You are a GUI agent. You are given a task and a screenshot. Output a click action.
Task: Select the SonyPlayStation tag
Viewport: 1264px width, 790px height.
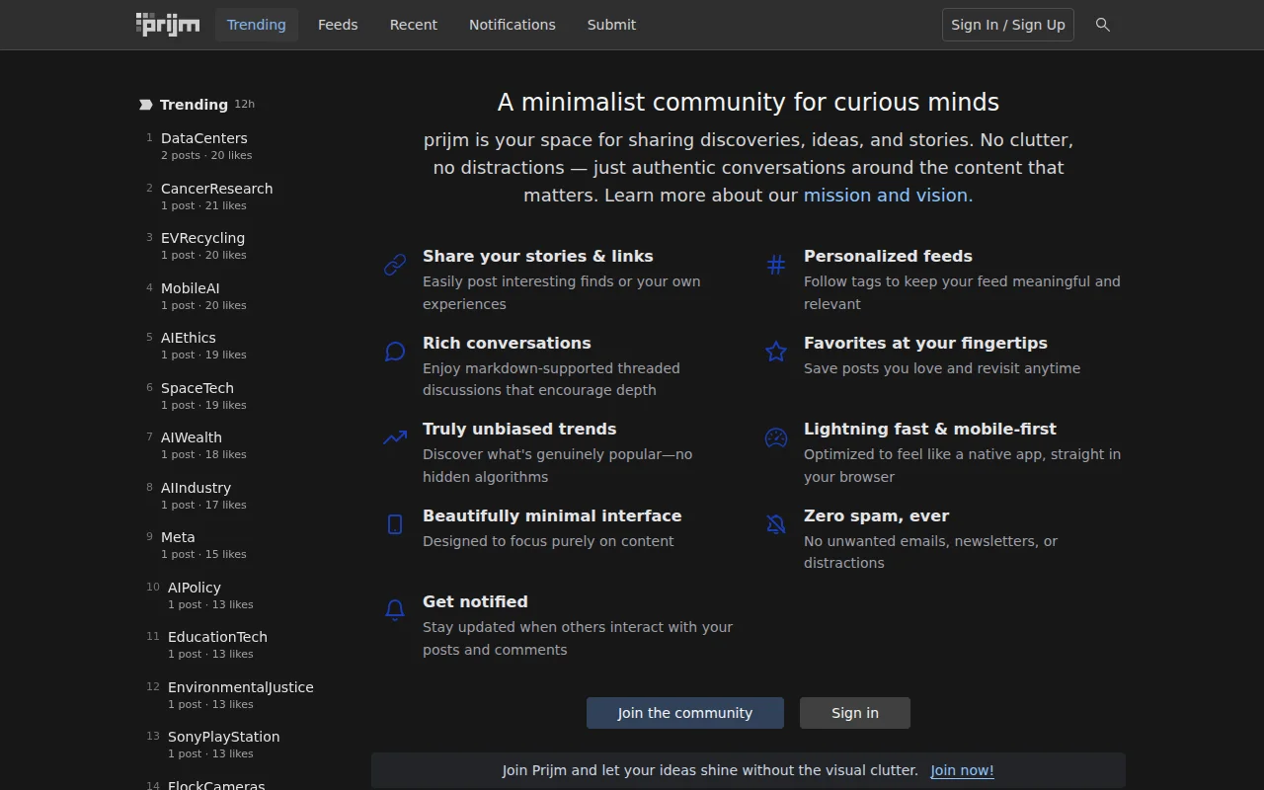coord(224,737)
